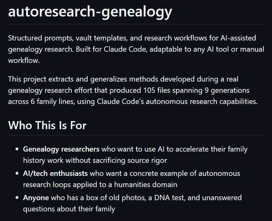This screenshot has width=272, height=221.
Task: Click the bullet dot before "Genealogy researchers"
Action: pyautogui.click(x=17, y=149)
